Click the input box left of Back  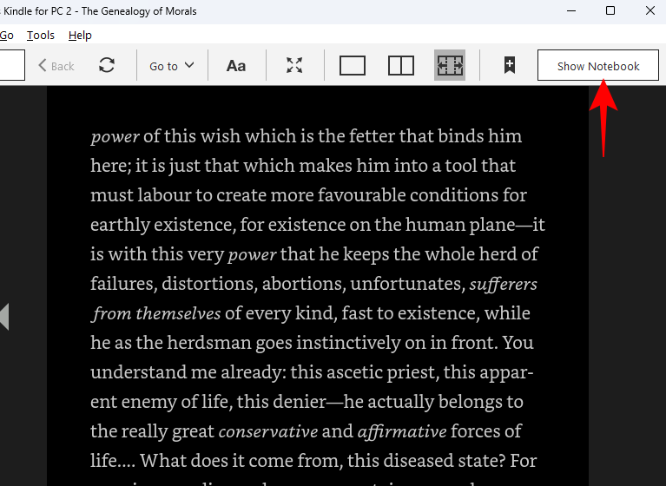pos(11,66)
